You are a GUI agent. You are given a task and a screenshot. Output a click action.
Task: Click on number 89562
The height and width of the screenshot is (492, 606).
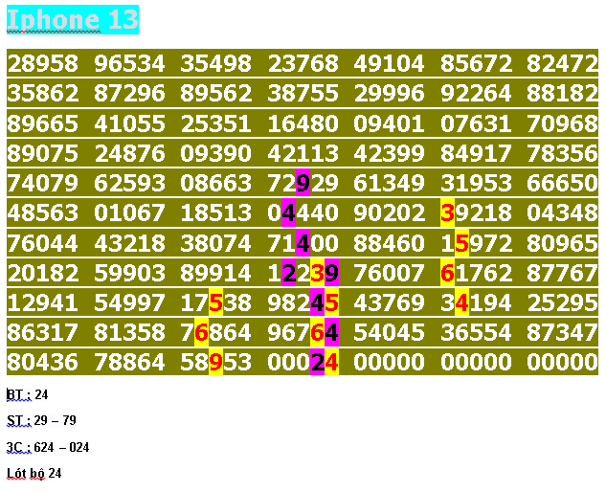coord(216,94)
